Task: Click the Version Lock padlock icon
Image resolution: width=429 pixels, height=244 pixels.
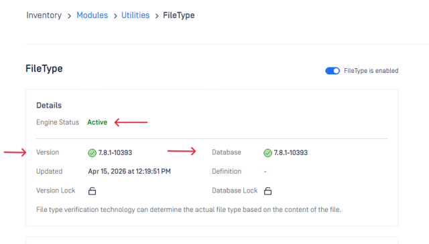Action: coord(93,191)
